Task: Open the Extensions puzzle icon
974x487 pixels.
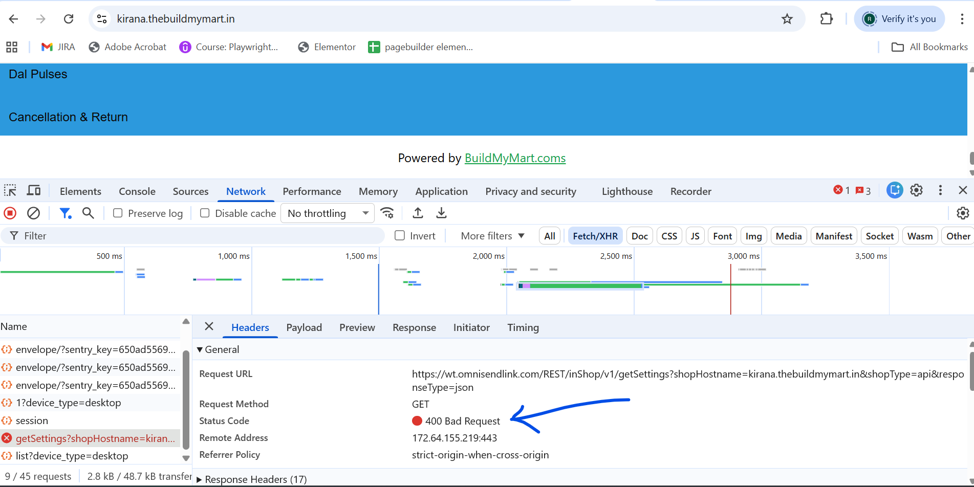Action: click(827, 19)
